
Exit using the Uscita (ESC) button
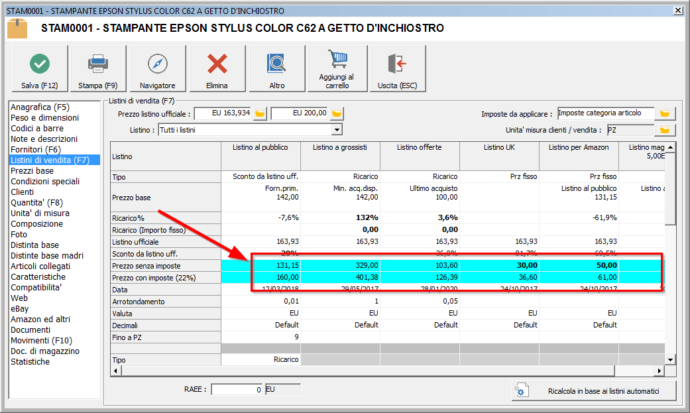click(398, 69)
